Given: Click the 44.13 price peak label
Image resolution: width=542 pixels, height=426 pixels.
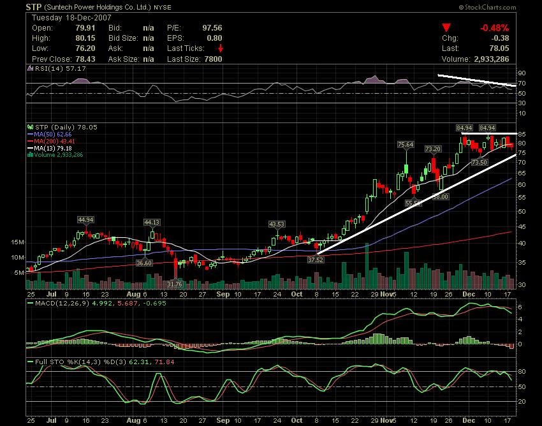Looking at the screenshot, I should point(152,223).
